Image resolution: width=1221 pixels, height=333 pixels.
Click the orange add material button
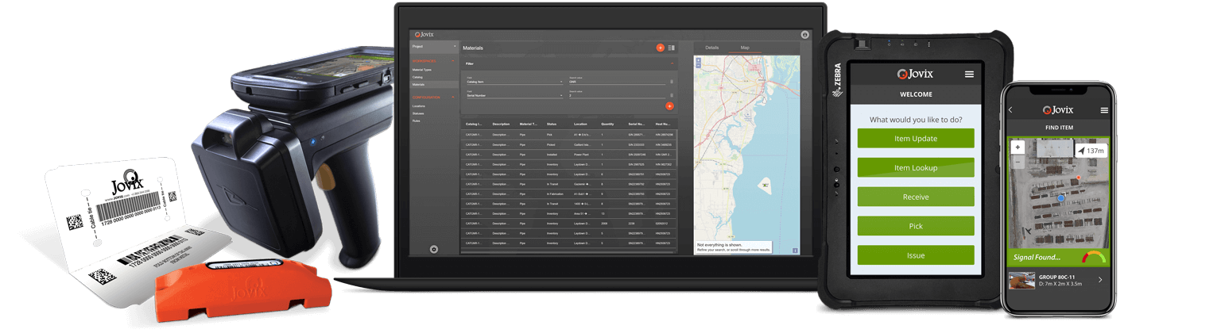click(x=660, y=48)
